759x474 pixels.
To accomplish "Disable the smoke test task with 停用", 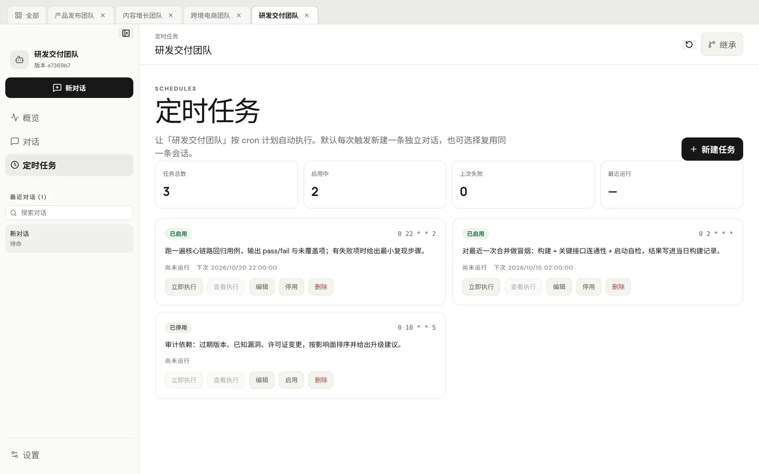I will pos(589,287).
